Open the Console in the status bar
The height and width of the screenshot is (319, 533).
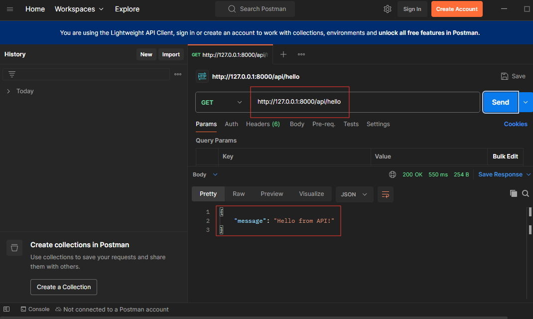point(35,309)
